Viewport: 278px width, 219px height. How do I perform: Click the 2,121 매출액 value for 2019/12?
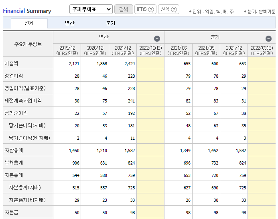pos(74,64)
